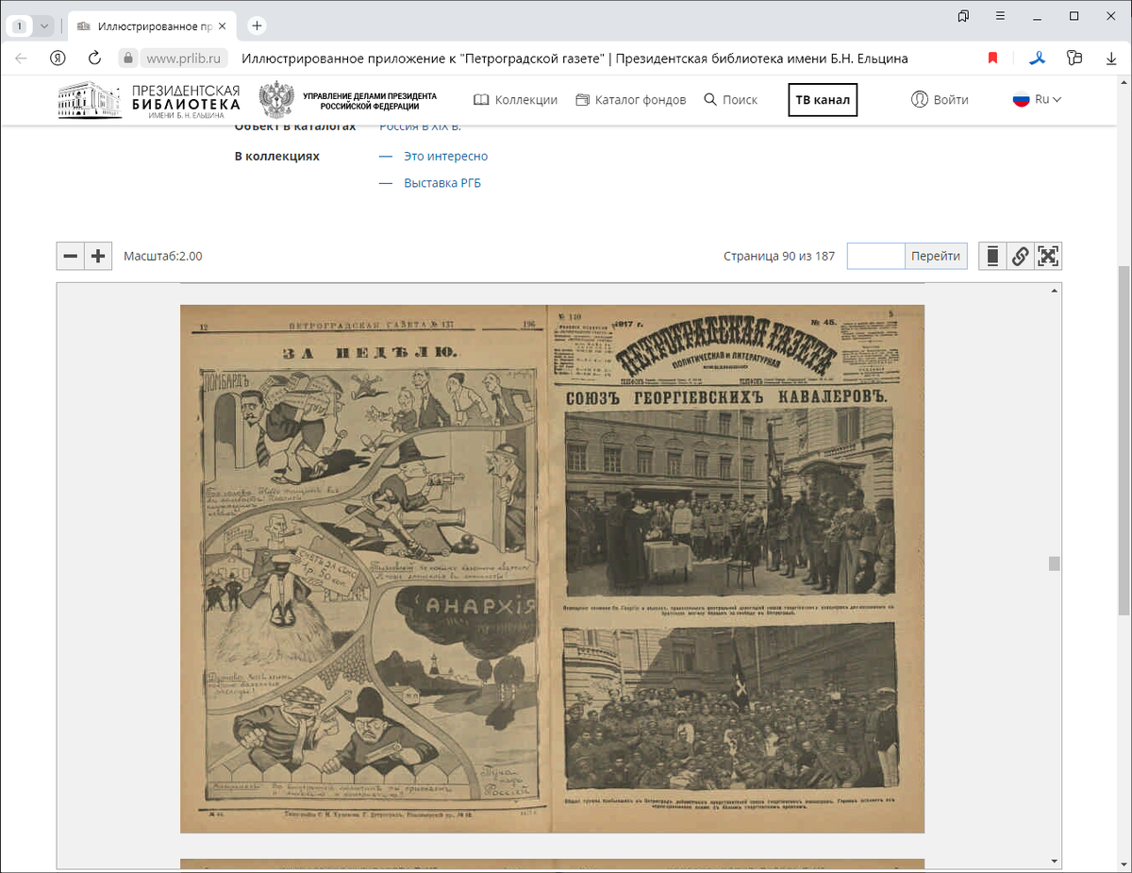Image resolution: width=1132 pixels, height=873 pixels.
Task: Expand the tab group dropdown
Action: (43, 26)
